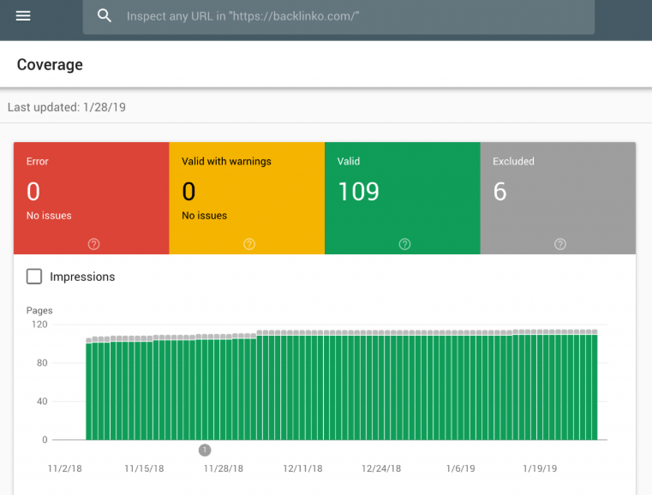Click the Coverage page heading
Image resolution: width=652 pixels, height=495 pixels.
50,65
